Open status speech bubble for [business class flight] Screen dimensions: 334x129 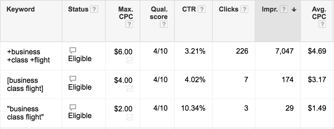73,79
